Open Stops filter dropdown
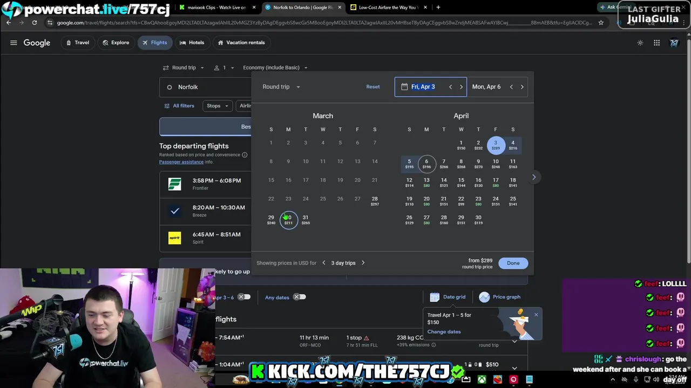691x388 pixels. coord(218,106)
